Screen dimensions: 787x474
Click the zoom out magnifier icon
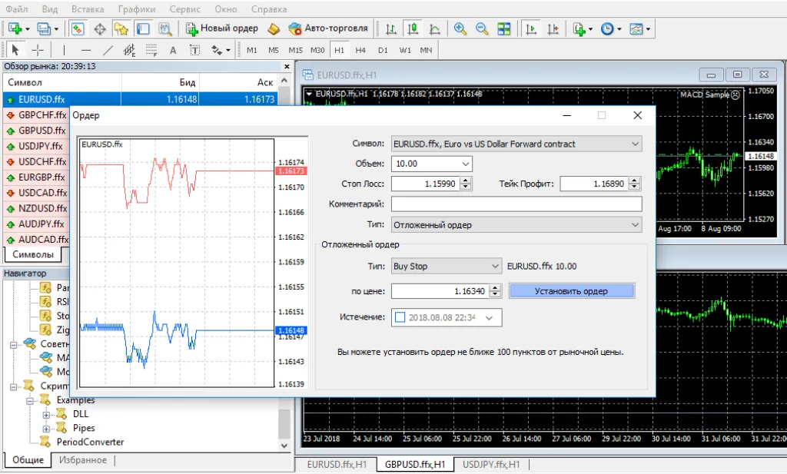point(482,29)
